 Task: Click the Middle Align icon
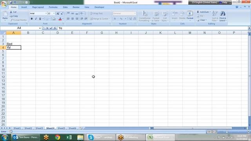tap(73, 13)
